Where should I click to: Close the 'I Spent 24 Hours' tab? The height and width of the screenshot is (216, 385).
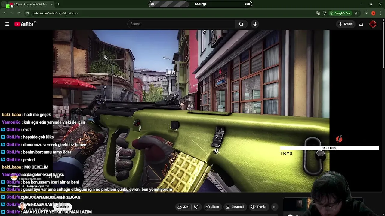tap(51, 4)
